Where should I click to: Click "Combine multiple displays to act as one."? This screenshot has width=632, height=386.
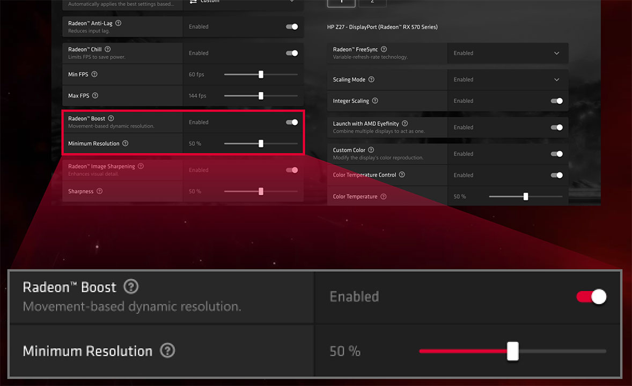[379, 131]
